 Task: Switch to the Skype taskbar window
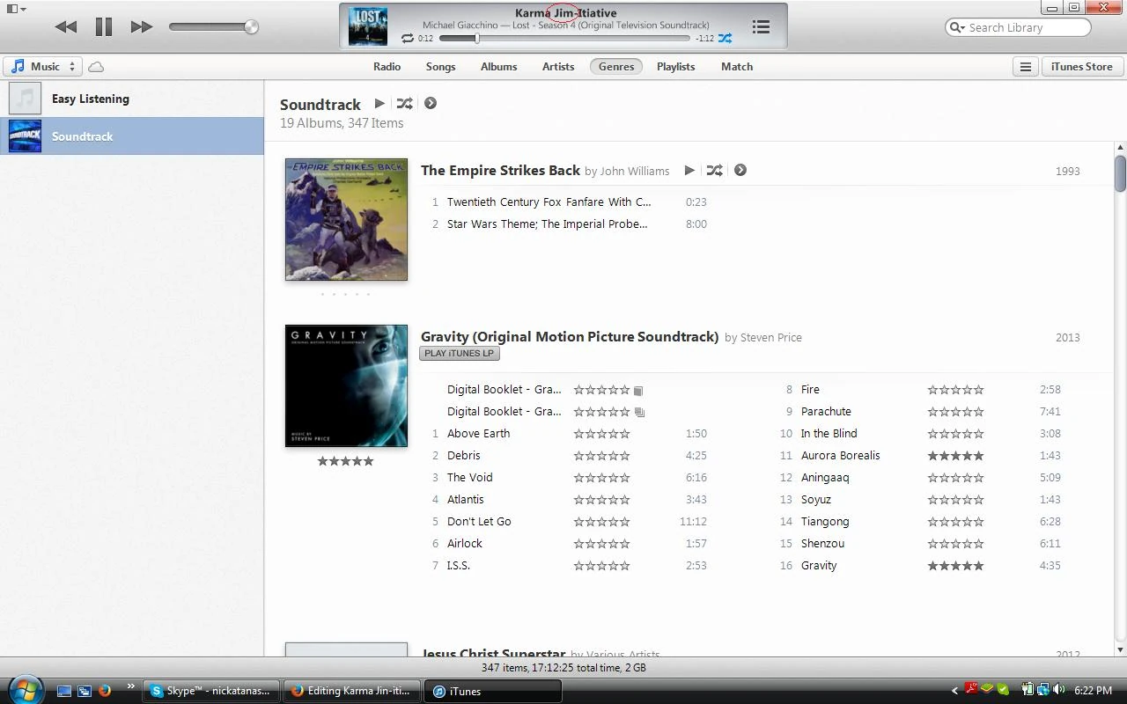[x=212, y=691]
